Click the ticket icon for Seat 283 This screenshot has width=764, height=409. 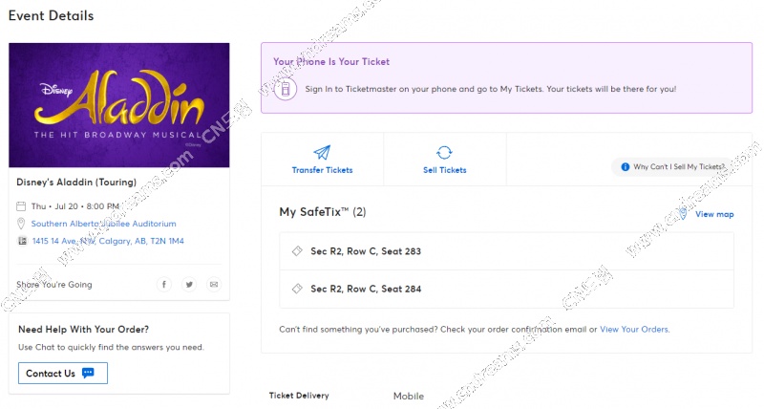tap(297, 251)
